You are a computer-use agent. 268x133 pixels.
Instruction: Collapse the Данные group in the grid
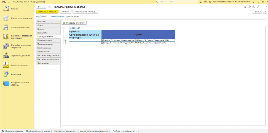[63, 28]
